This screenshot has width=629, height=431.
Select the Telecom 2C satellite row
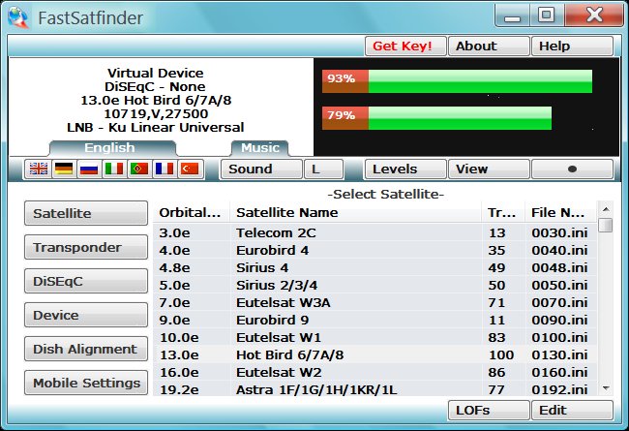click(375, 233)
